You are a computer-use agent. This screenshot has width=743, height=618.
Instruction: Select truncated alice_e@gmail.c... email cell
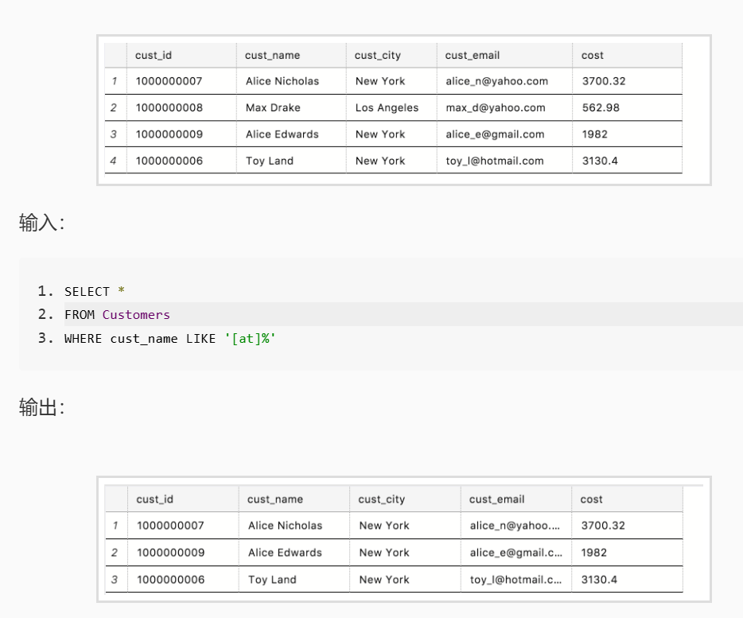(516, 552)
